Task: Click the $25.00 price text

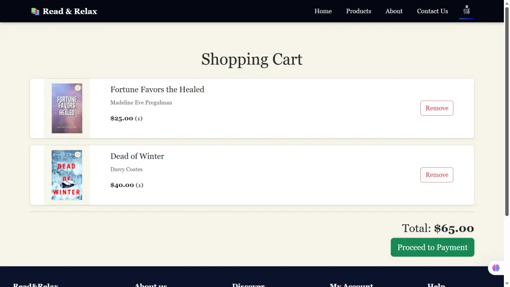Action: point(122,118)
